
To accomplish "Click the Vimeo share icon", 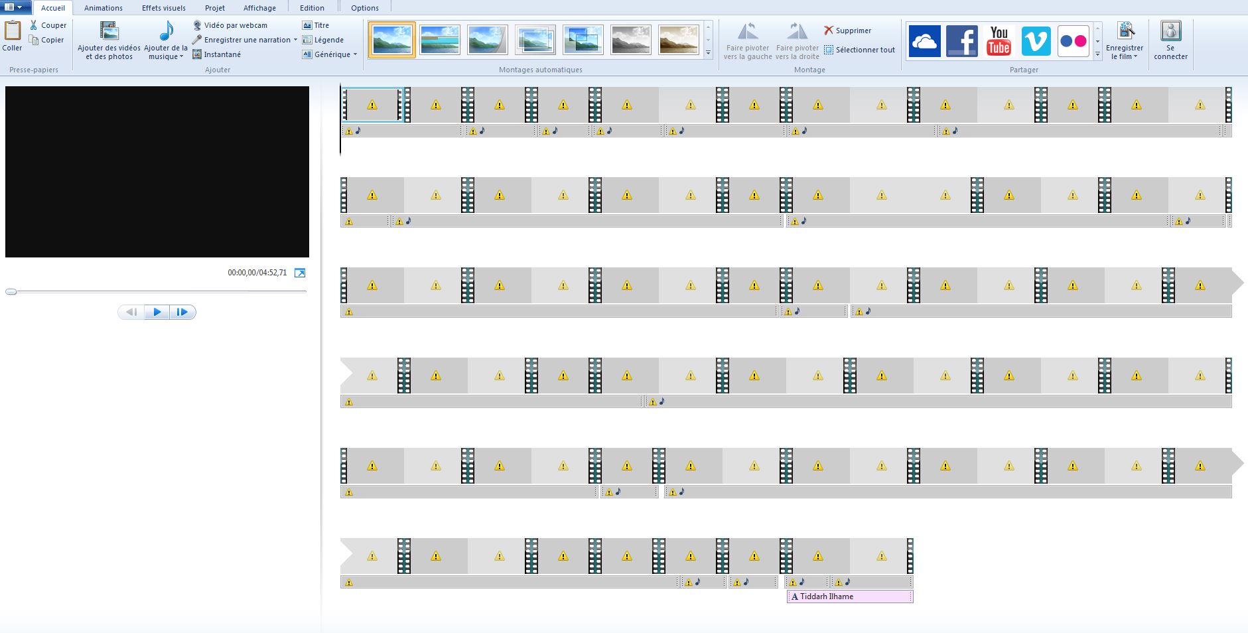I will coord(1036,41).
